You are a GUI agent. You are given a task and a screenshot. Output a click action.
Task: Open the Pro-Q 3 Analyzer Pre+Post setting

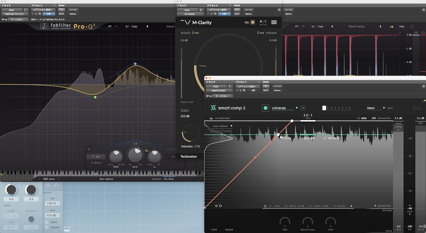(169, 179)
